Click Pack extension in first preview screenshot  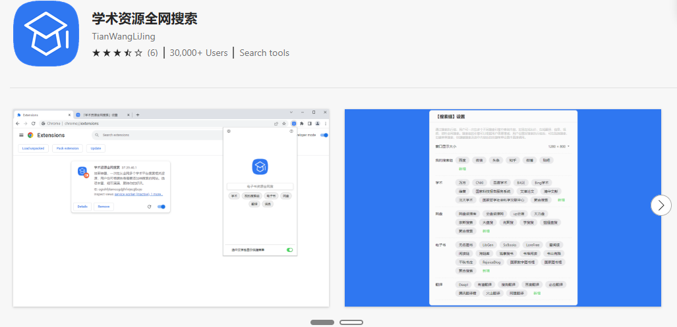click(67, 148)
